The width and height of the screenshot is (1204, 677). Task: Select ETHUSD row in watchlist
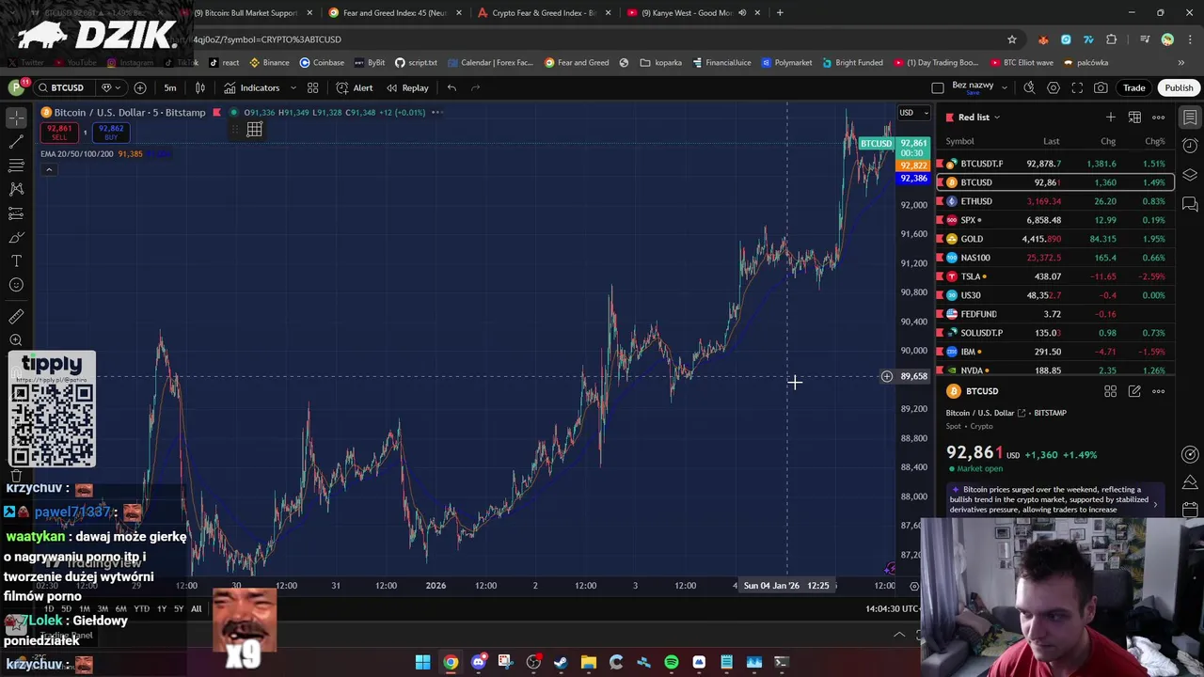[x=1054, y=201]
